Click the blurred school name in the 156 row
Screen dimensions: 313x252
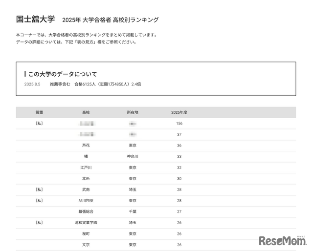87,124
